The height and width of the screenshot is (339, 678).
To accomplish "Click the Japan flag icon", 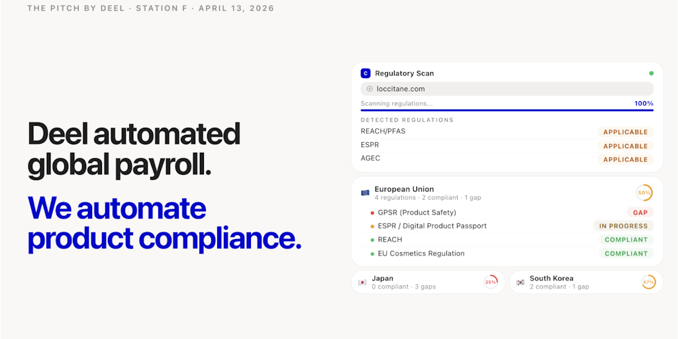I will pyautogui.click(x=362, y=282).
